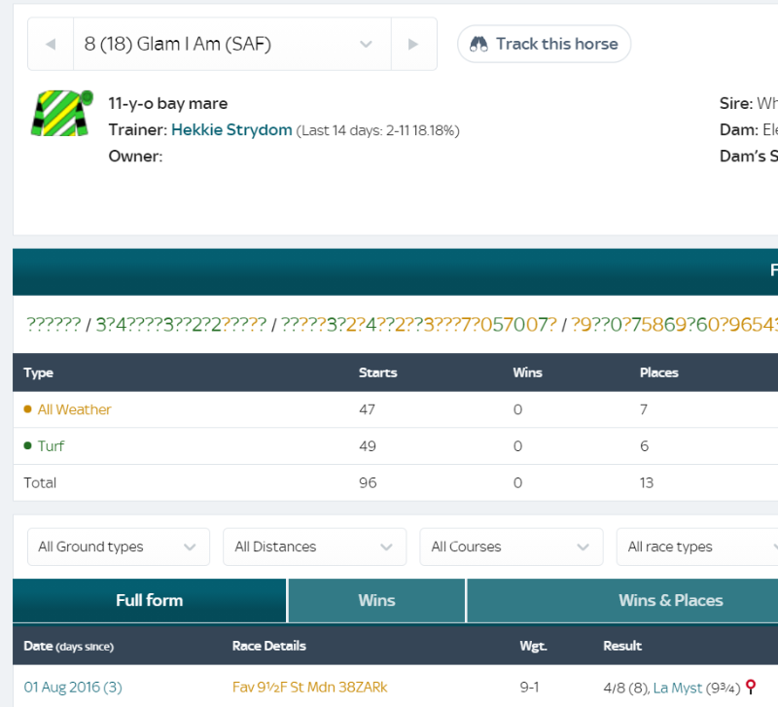The width and height of the screenshot is (778, 707).
Task: Open the All Distances dropdown
Action: [314, 547]
